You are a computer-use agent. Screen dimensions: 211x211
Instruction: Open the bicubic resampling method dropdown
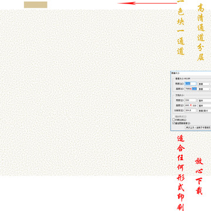[198, 127]
